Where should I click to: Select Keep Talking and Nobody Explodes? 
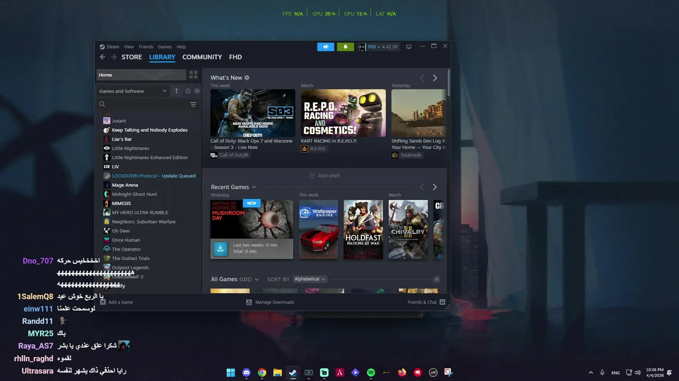(150, 130)
